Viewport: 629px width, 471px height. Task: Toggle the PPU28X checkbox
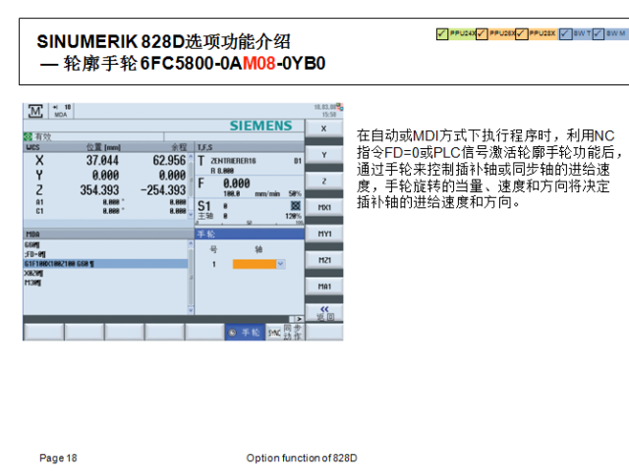click(x=521, y=33)
